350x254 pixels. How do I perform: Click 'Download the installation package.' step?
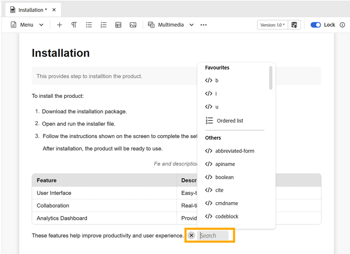click(x=84, y=111)
